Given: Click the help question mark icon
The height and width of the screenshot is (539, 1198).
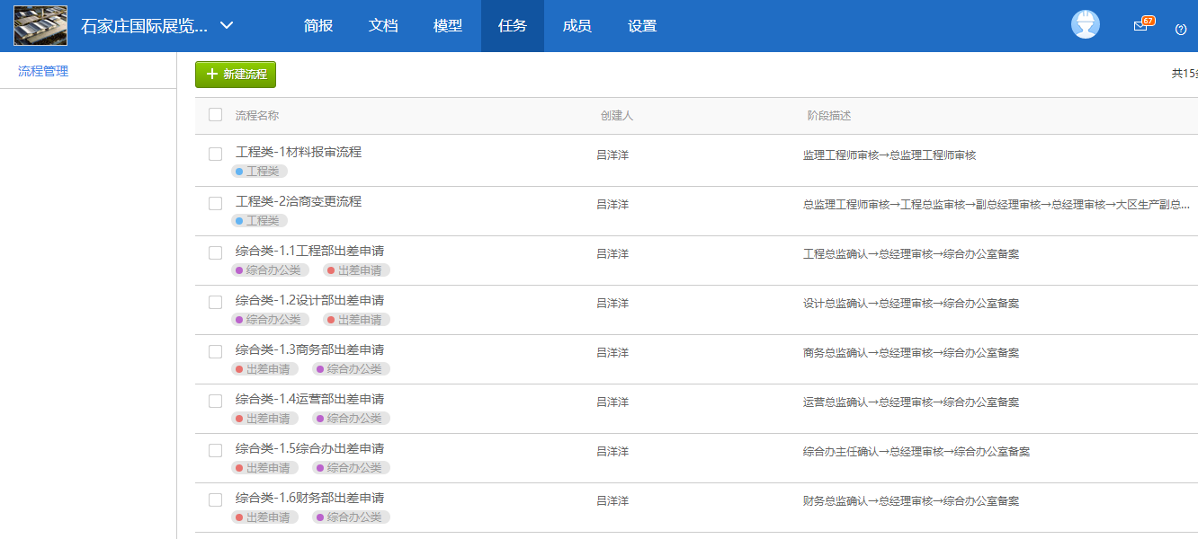Looking at the screenshot, I should pyautogui.click(x=1181, y=29).
